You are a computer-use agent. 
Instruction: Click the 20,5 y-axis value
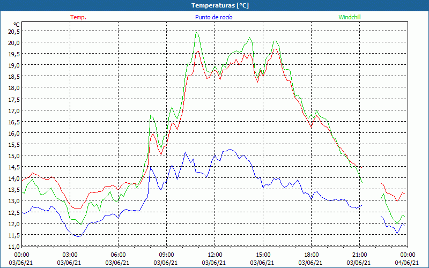coord(14,32)
